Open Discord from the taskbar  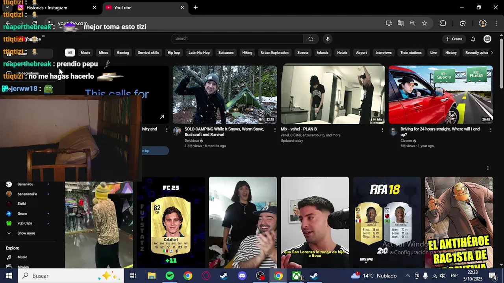(242, 276)
